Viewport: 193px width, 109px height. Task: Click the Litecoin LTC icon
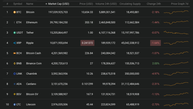pyautogui.click(x=15, y=104)
